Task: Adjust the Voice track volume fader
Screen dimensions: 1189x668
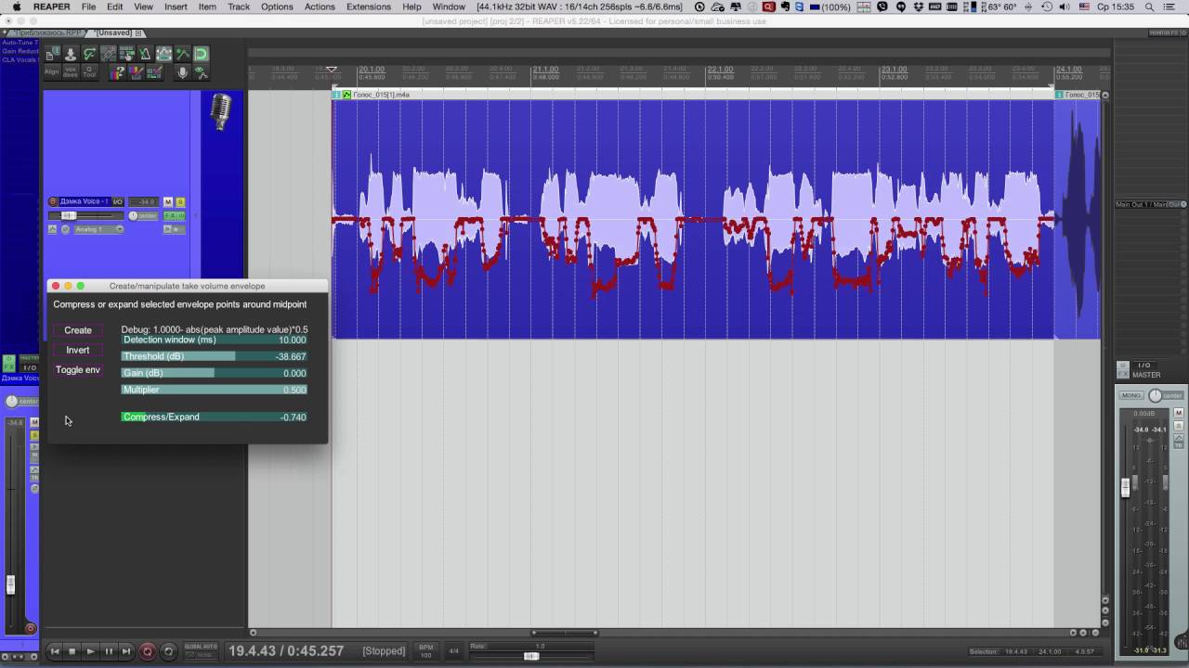Action: point(69,215)
